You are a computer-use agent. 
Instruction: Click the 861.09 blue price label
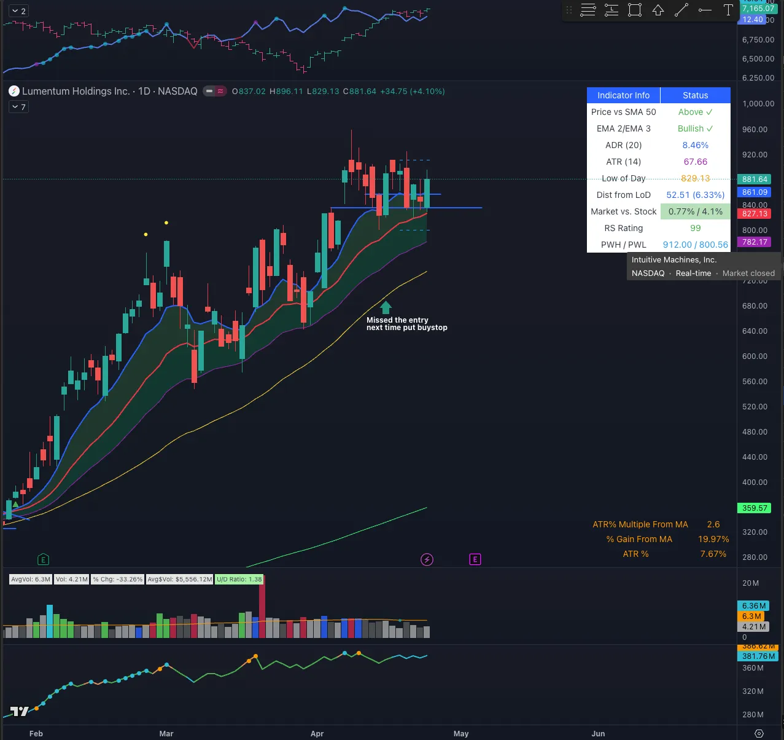pos(755,192)
